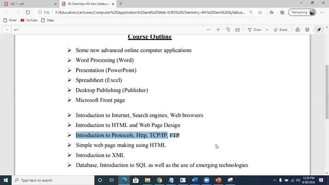Open Task View on the taskbar

coord(112,180)
